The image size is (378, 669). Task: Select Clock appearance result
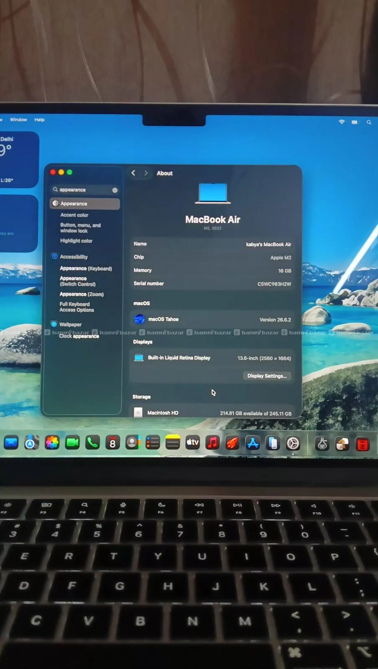coord(79,336)
